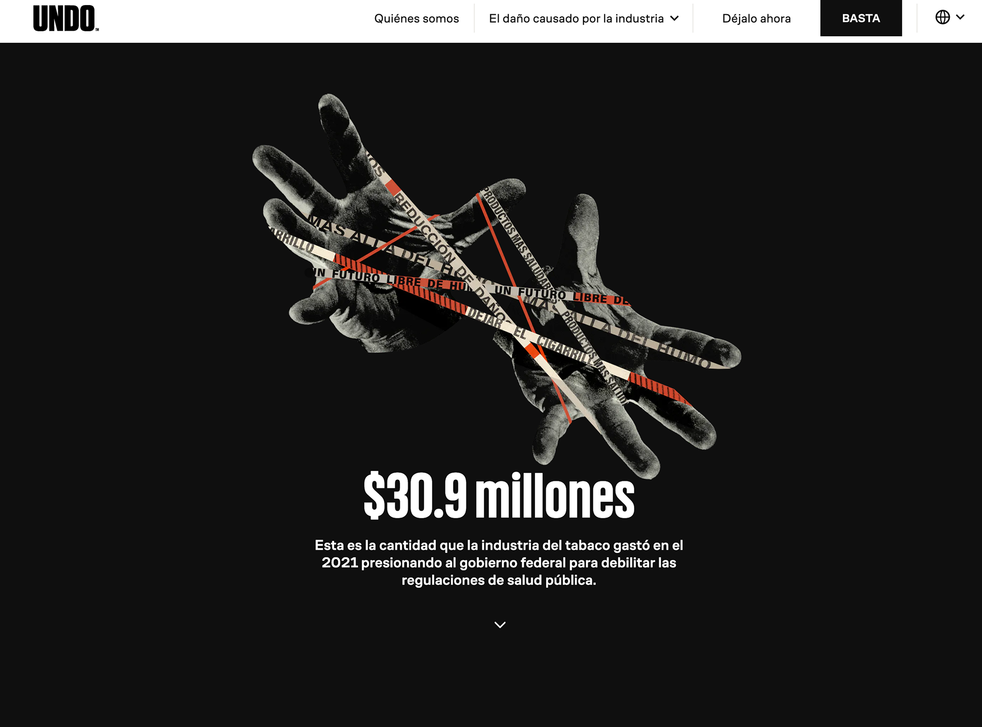Select 'El daño causado por la industria' menu
This screenshot has height=727, width=982.
(576, 18)
